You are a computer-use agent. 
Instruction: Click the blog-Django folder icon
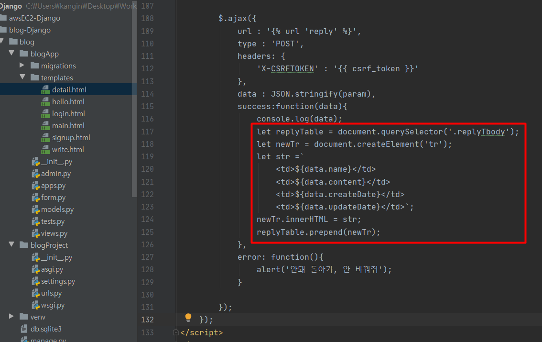3,30
